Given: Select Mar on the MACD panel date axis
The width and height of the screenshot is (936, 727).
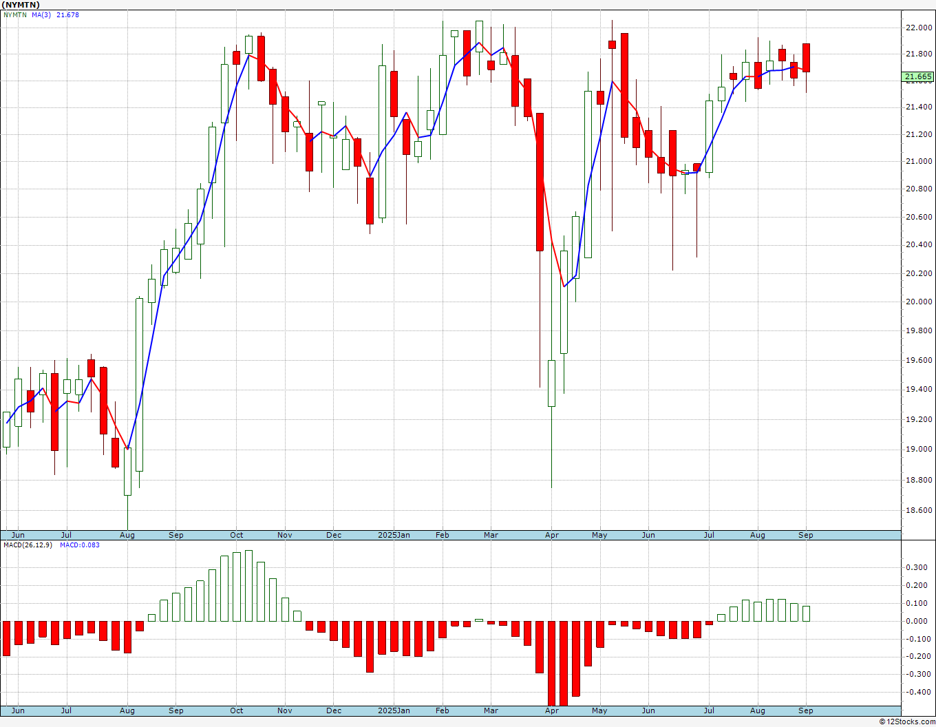Looking at the screenshot, I should tap(491, 710).
